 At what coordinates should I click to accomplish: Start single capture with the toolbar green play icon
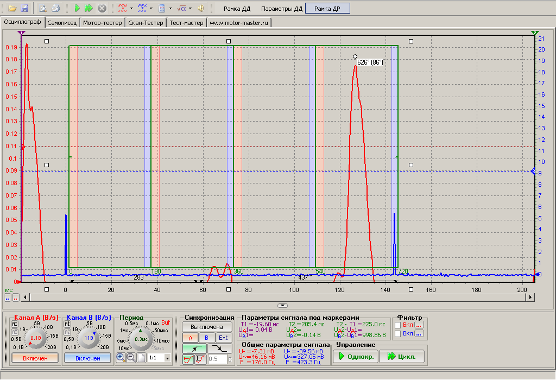pyautogui.click(x=77, y=8)
